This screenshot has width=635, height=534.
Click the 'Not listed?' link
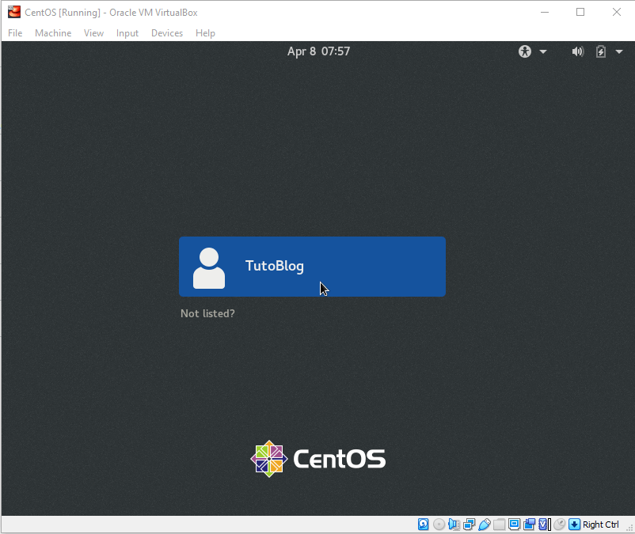(207, 313)
